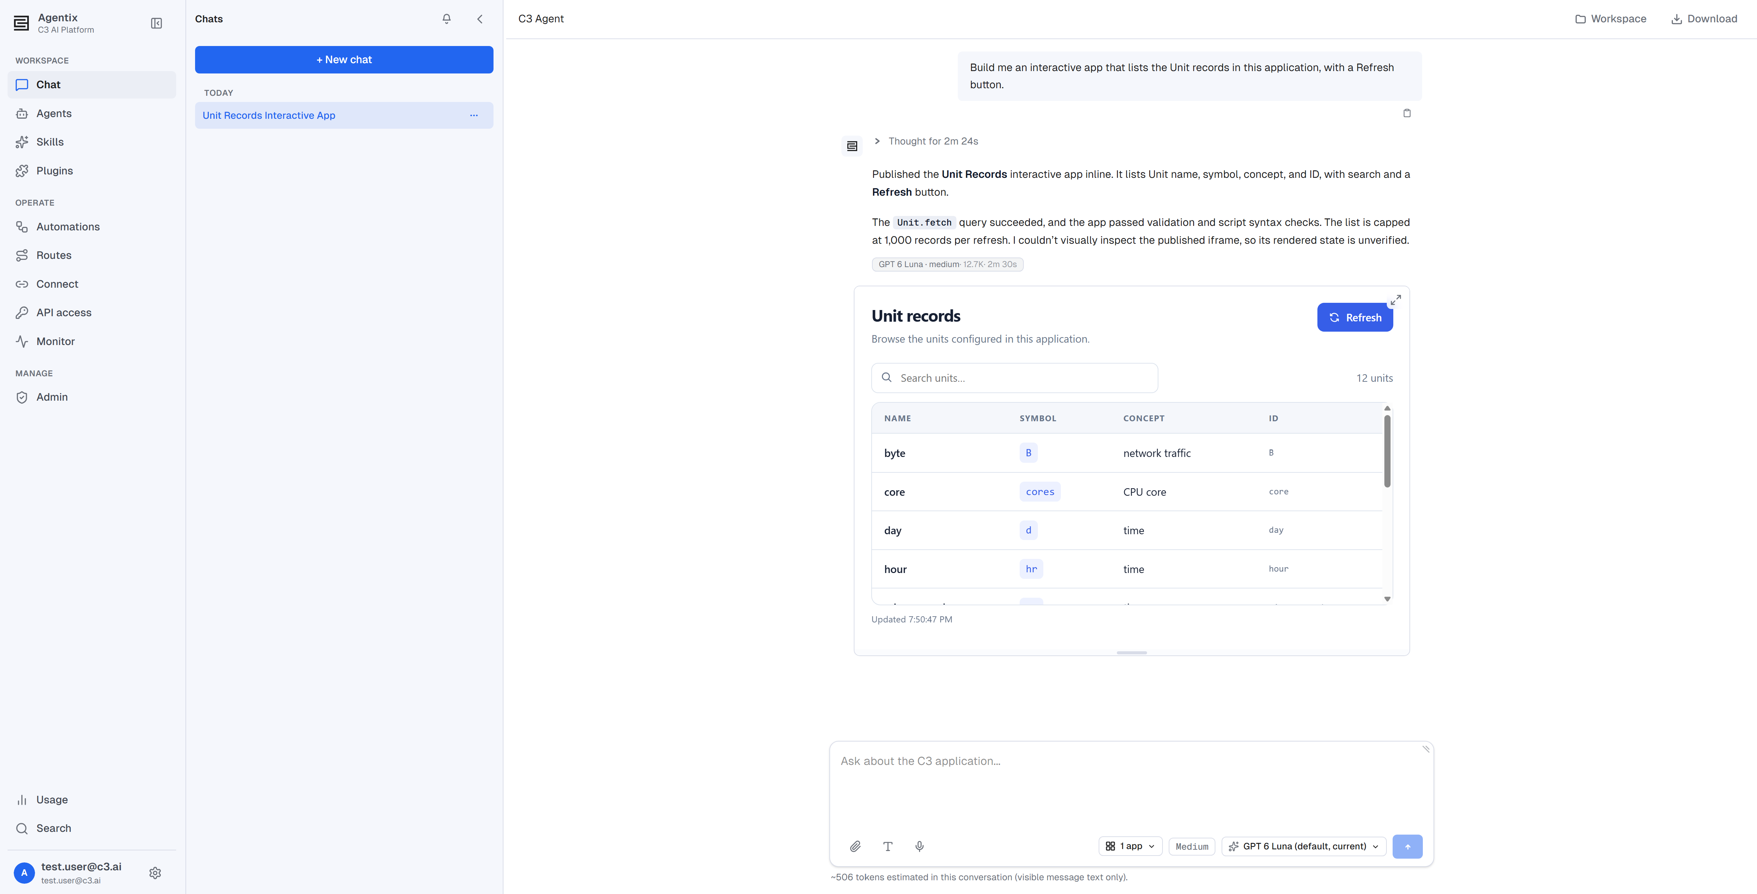1757x894 pixels.
Task: Open the GPT 6 Luna model dropdown
Action: tap(1303, 846)
